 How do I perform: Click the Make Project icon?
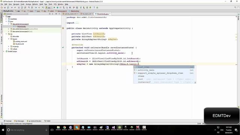(x=43, y=7)
